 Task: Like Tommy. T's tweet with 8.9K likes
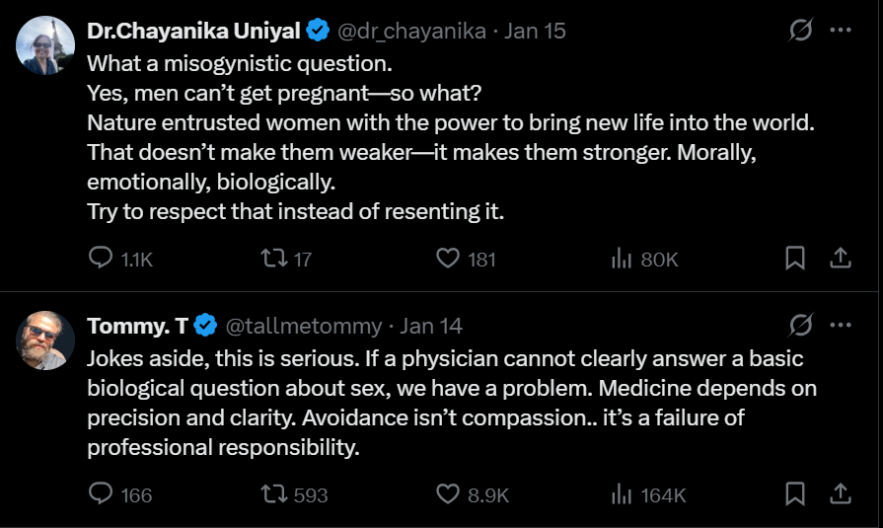click(x=448, y=493)
